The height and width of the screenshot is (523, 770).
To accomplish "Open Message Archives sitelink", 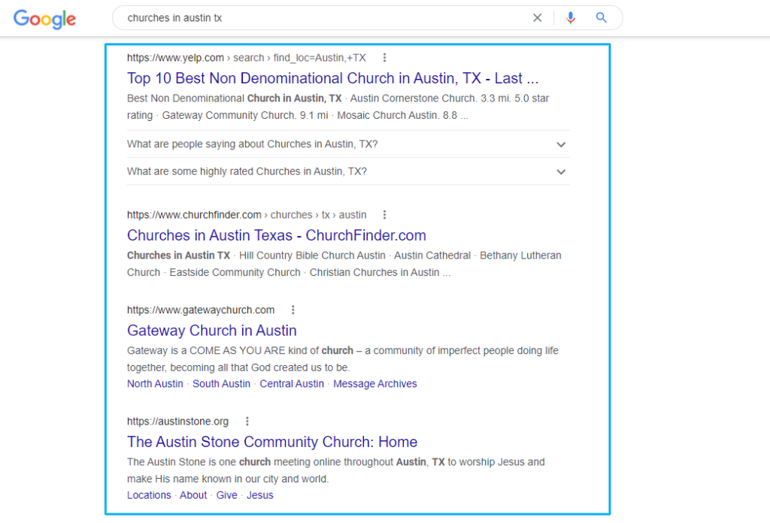I will (x=374, y=384).
